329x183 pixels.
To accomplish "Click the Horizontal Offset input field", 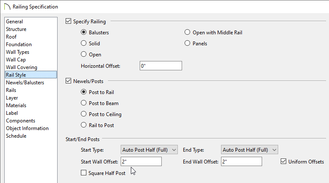I will [161, 66].
